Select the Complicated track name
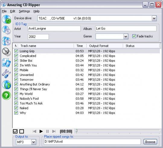163x148 pixels. pyautogui.click(x=28, y=56)
